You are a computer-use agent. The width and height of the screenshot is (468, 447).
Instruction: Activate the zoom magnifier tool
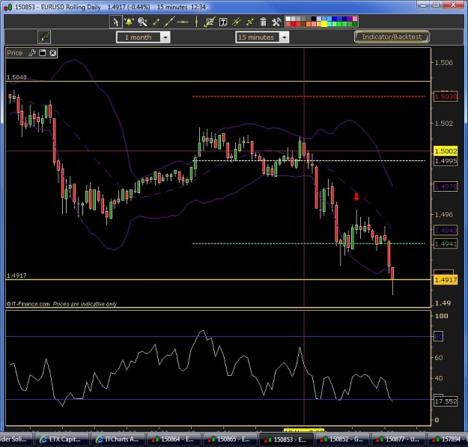pos(142,22)
